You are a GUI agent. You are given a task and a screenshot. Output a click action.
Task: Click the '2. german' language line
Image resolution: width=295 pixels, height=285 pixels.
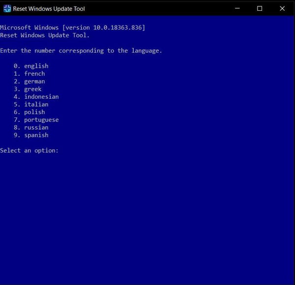[29, 82]
